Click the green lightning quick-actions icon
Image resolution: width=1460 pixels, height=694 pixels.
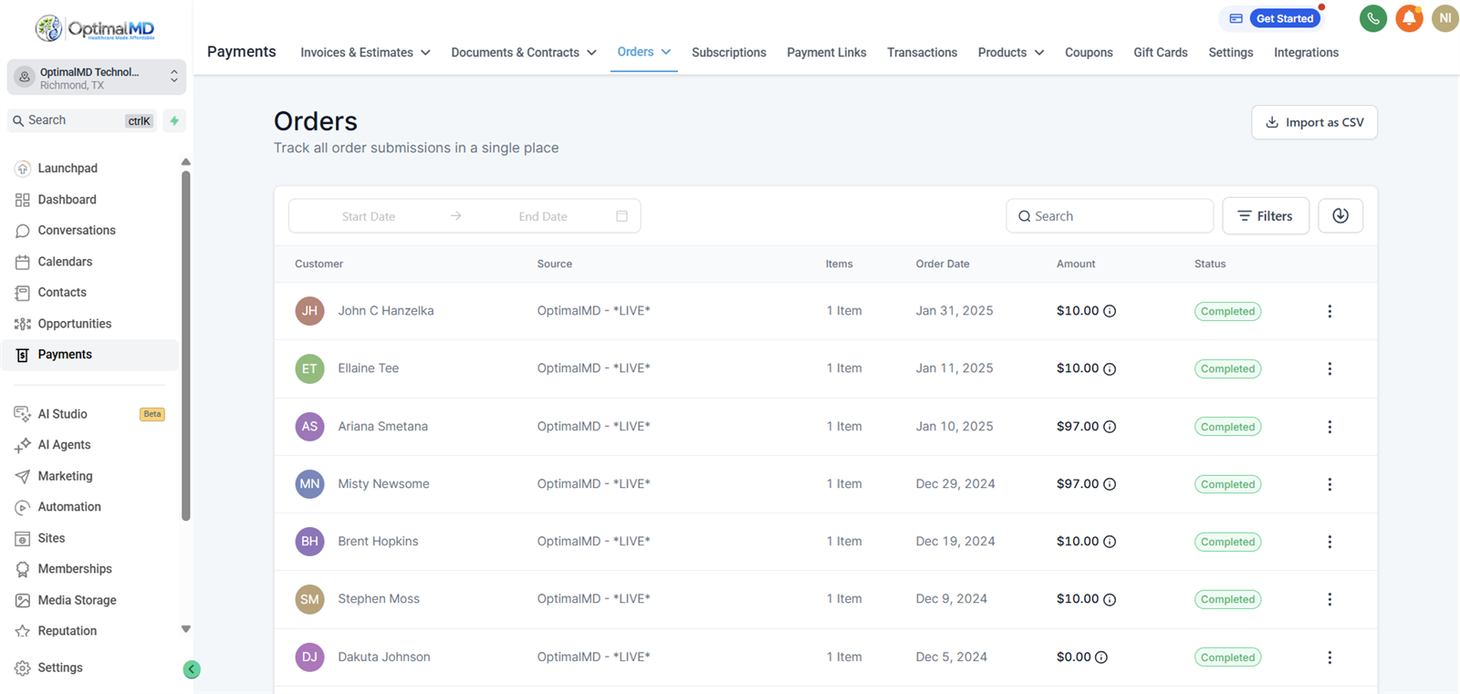pos(174,120)
